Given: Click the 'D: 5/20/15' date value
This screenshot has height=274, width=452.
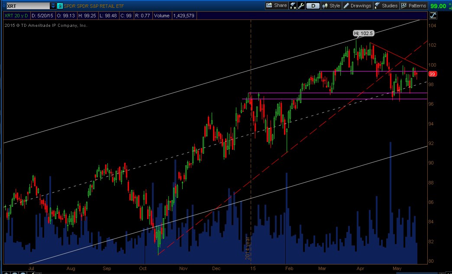Looking at the screenshot, I should (42, 16).
